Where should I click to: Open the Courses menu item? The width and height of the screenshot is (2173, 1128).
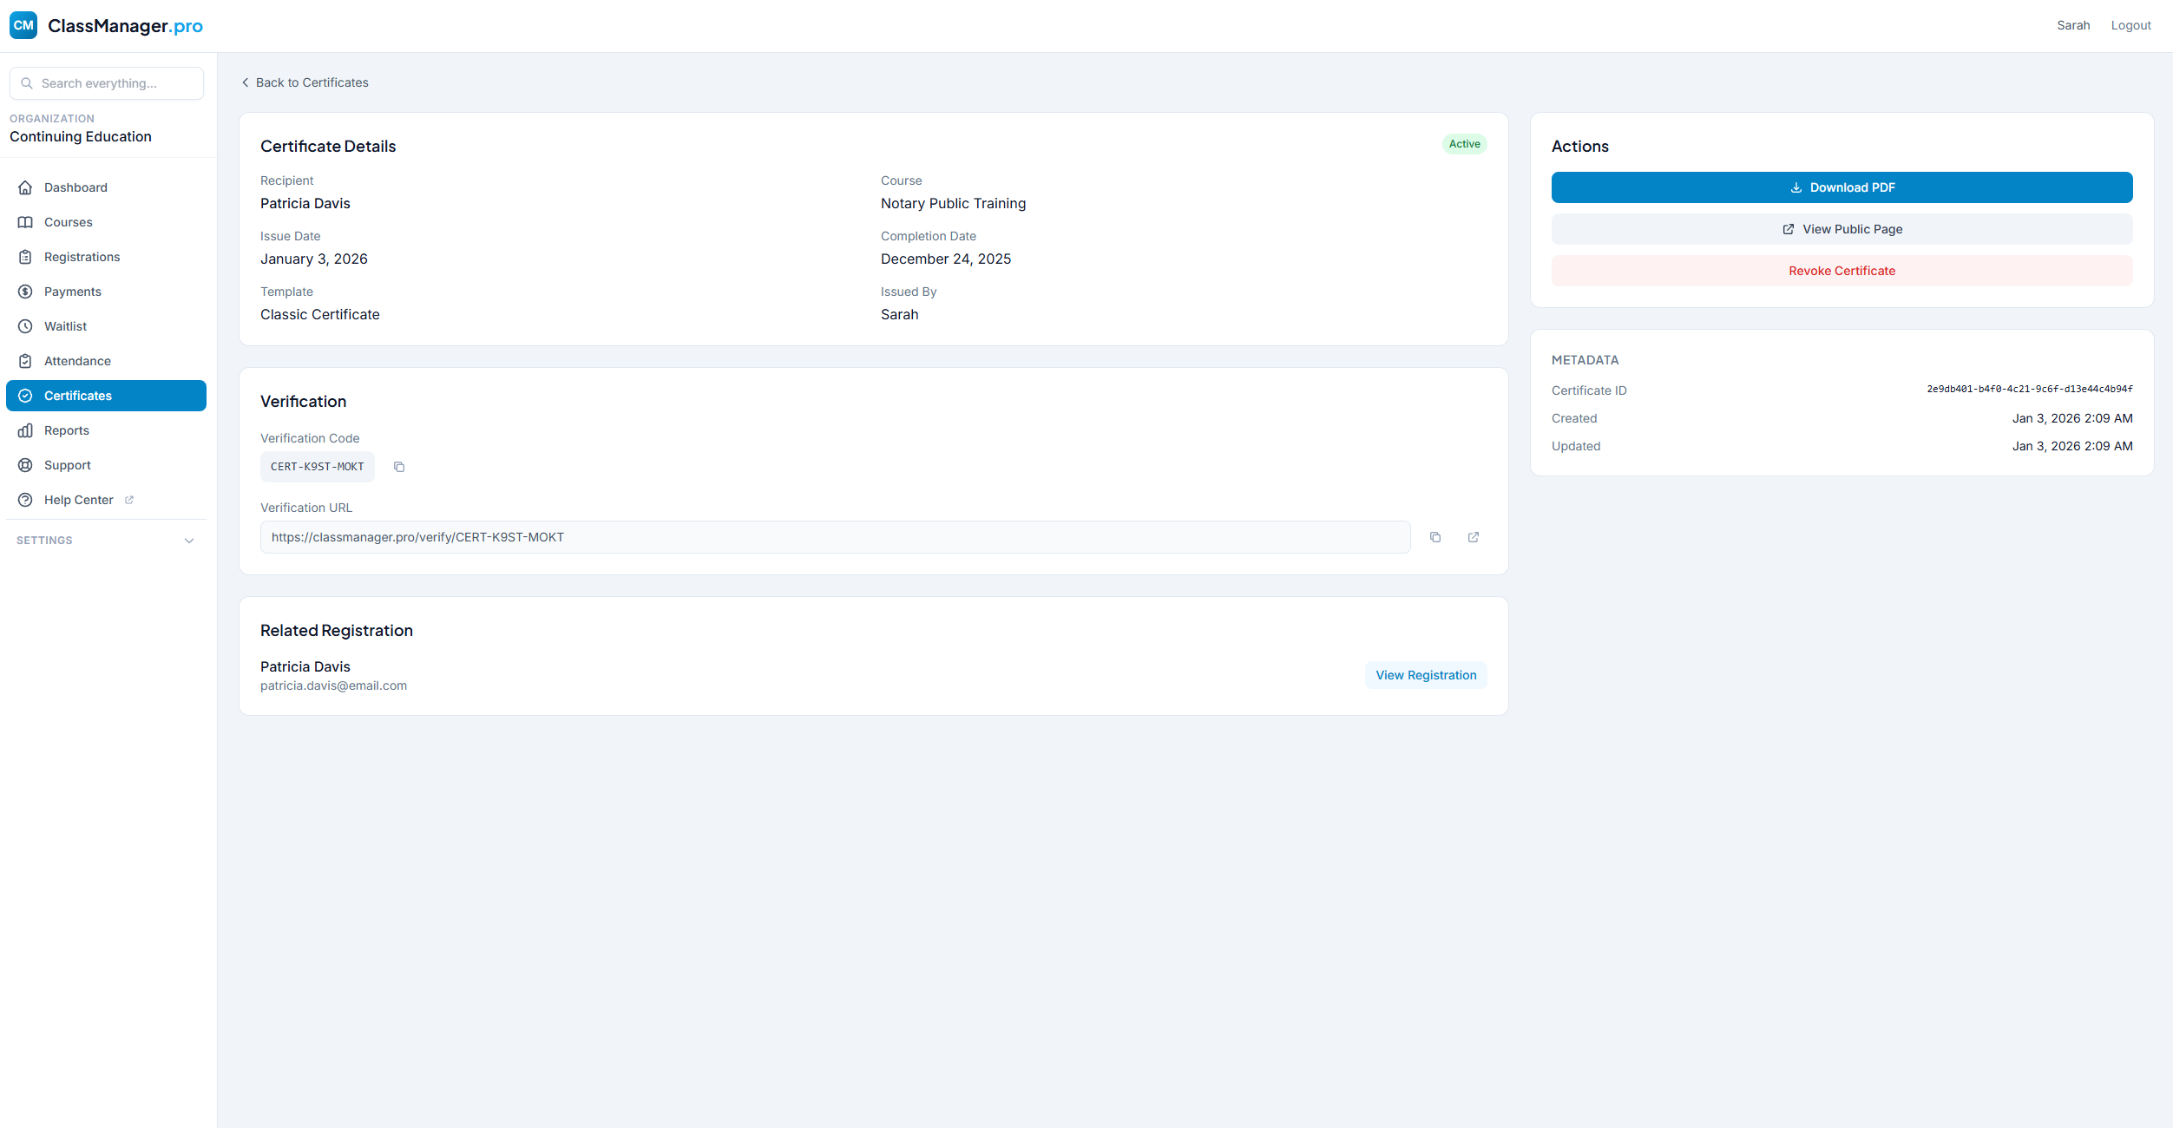tap(68, 222)
